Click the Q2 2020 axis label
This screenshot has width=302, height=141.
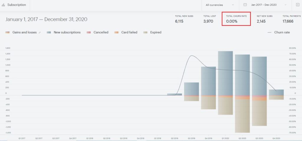tap(242, 138)
